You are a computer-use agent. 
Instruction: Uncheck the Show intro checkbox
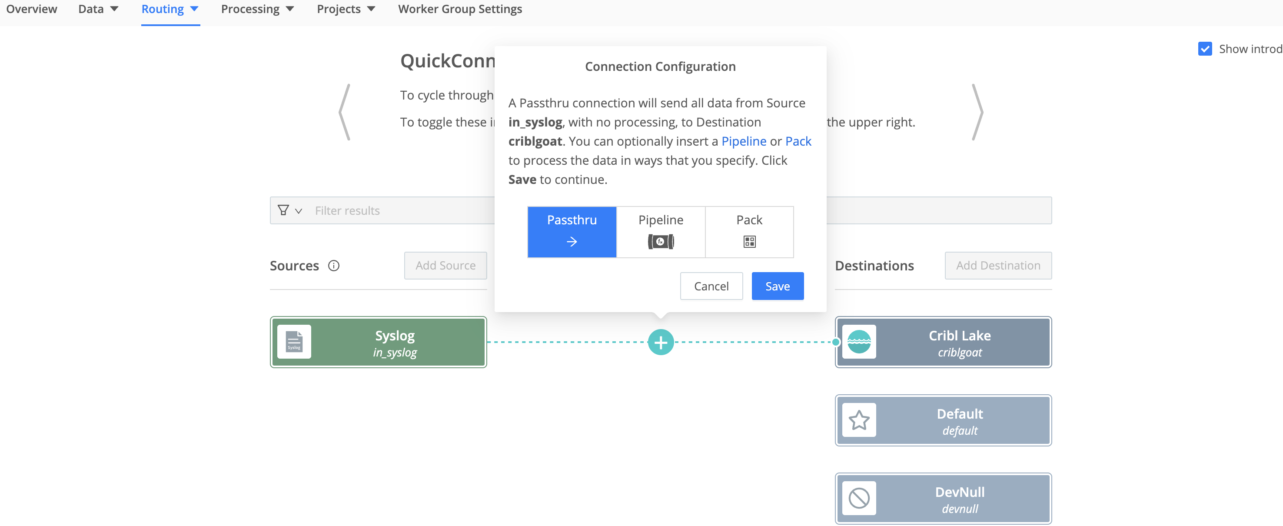click(x=1205, y=49)
